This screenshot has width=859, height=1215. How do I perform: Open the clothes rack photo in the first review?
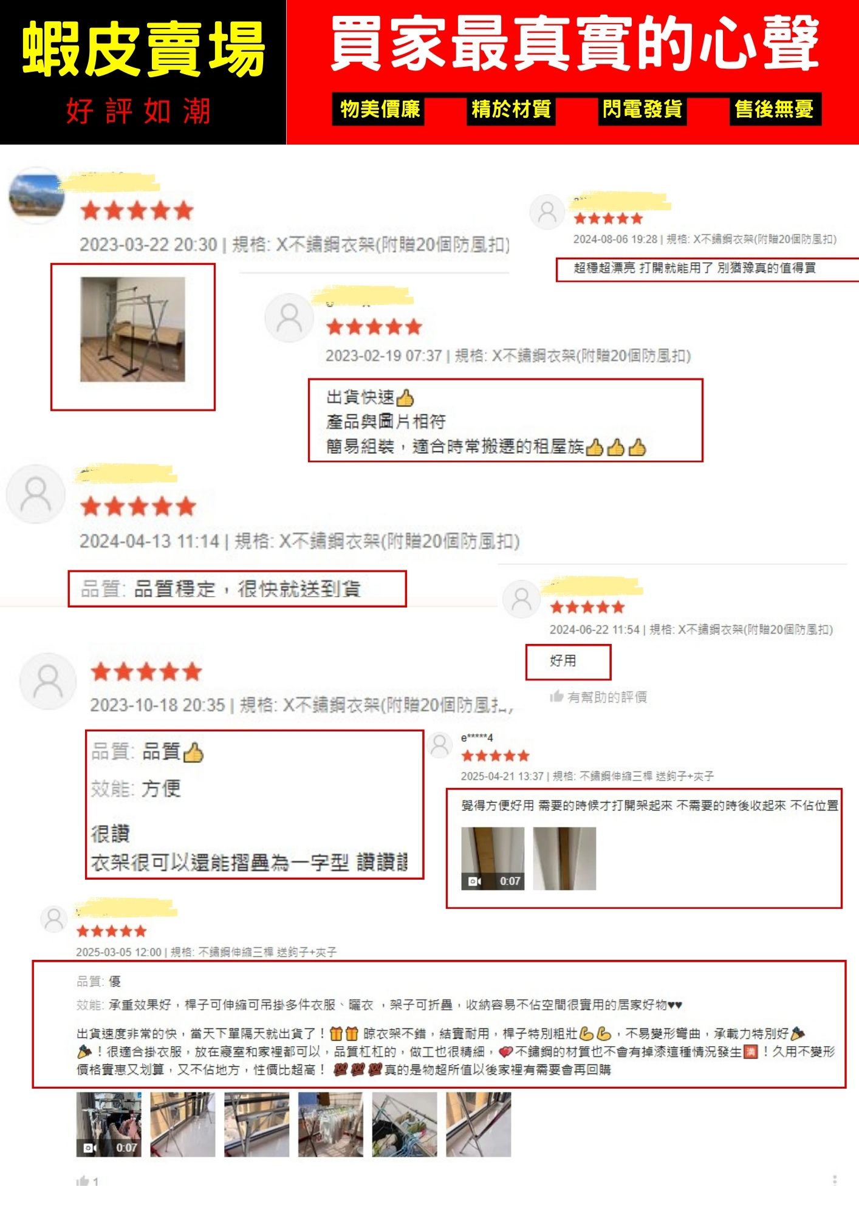tap(132, 329)
